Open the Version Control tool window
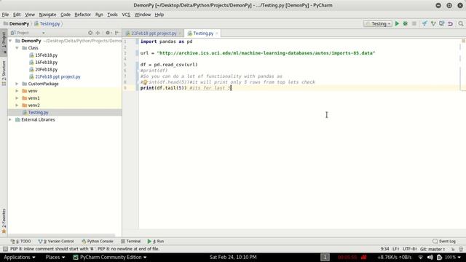The width and height of the screenshot is (466, 262). tap(56, 241)
